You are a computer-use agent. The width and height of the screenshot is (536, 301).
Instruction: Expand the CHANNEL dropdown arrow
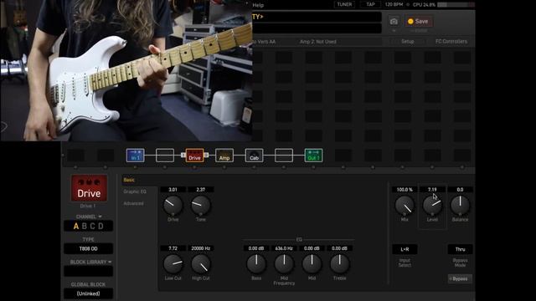coord(100,217)
